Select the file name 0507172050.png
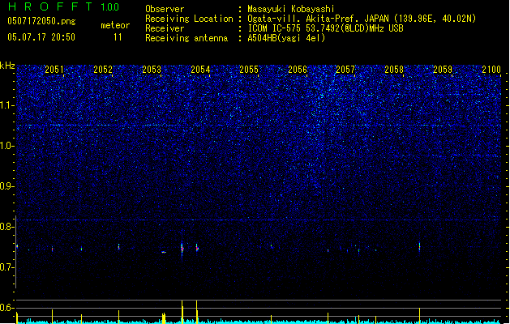510x324 pixels. [x=41, y=21]
